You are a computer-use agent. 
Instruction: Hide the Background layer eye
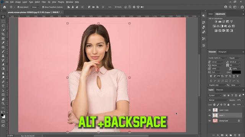(x=210, y=121)
